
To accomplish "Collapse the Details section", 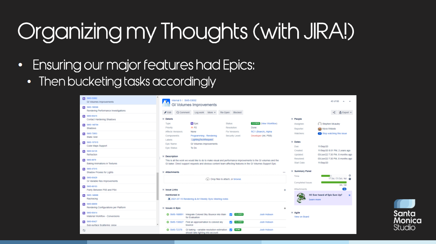I will coord(163,119).
